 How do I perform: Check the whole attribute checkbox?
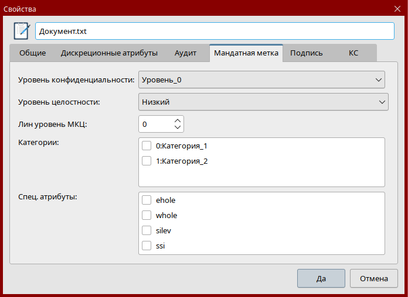(x=147, y=216)
